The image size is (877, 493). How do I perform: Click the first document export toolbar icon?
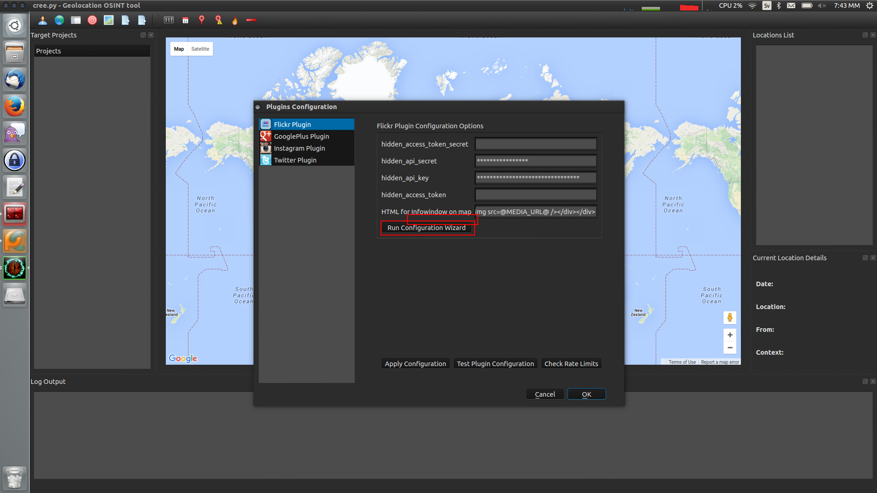pos(126,20)
